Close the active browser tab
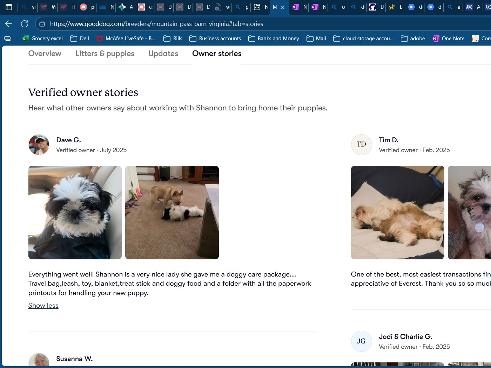491x368 pixels. pyautogui.click(x=283, y=7)
